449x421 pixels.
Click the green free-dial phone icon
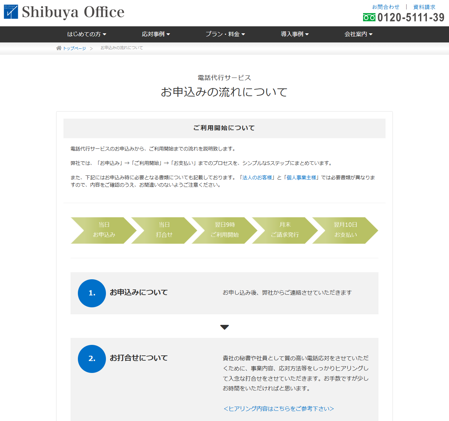click(x=369, y=17)
